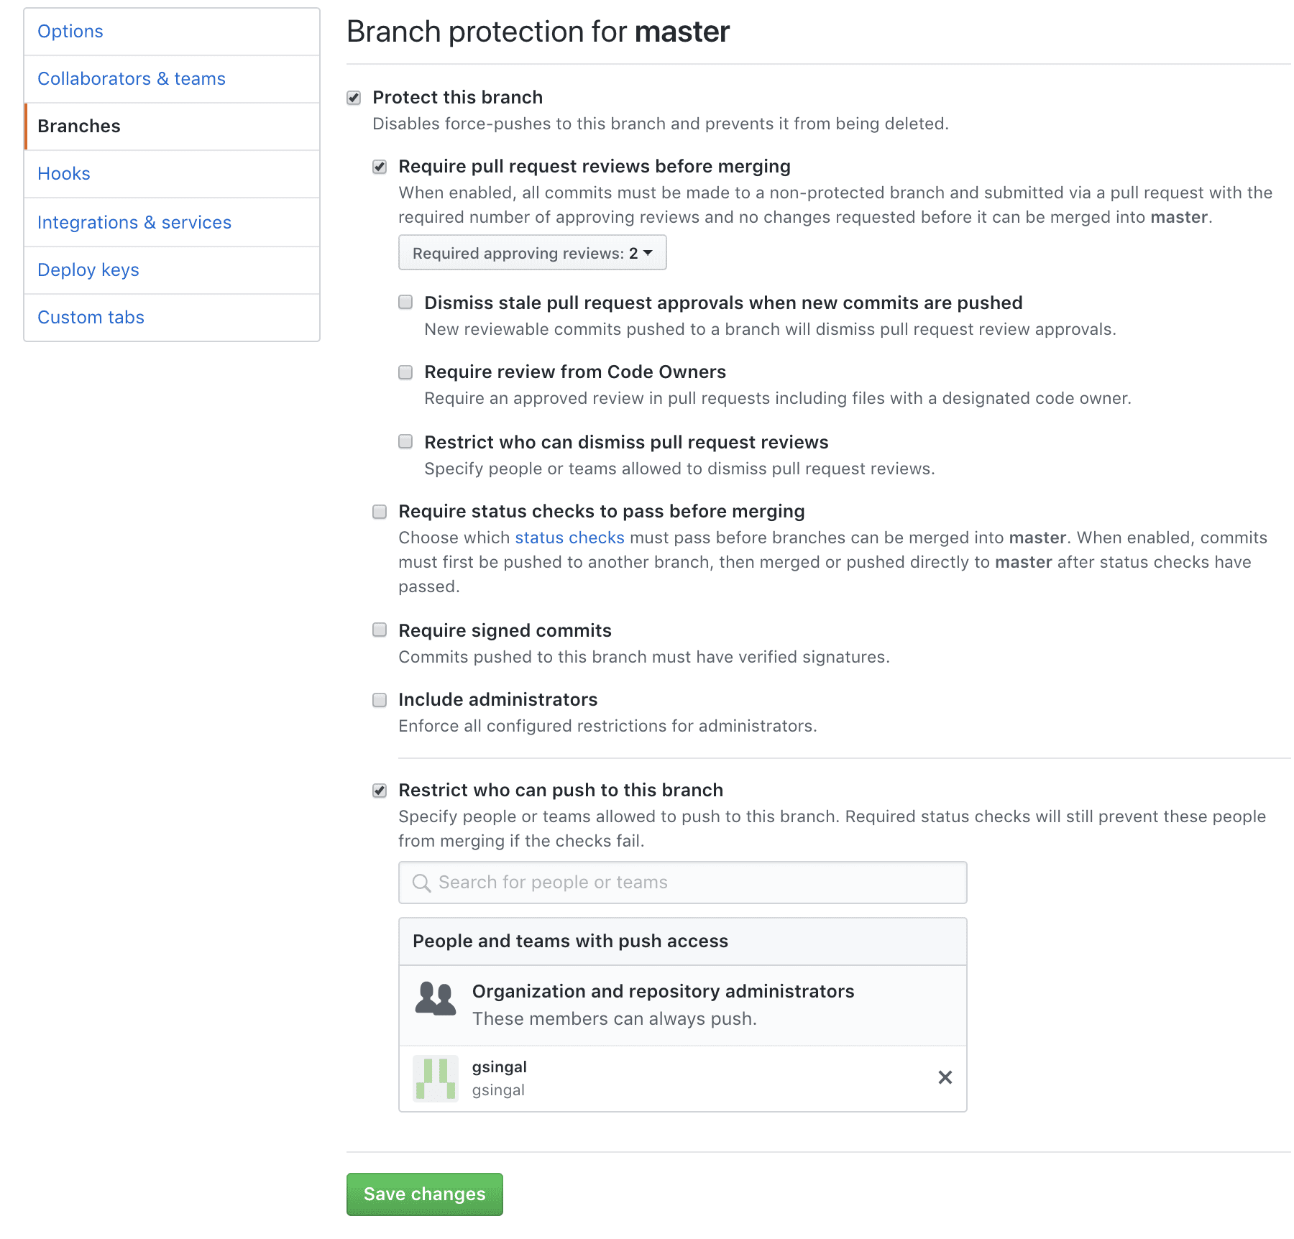Remove gsingal from push access list
The width and height of the screenshot is (1294, 1239).
click(945, 1077)
